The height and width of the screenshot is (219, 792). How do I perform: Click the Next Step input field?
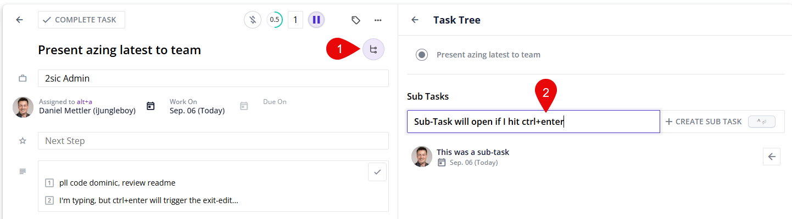[x=213, y=141]
